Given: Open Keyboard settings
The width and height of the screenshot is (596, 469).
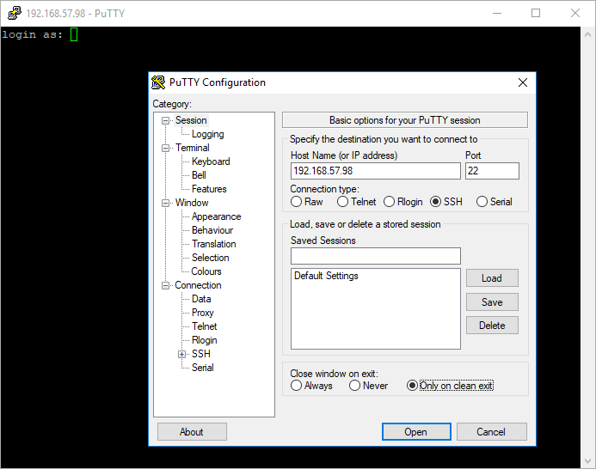Looking at the screenshot, I should click(211, 161).
